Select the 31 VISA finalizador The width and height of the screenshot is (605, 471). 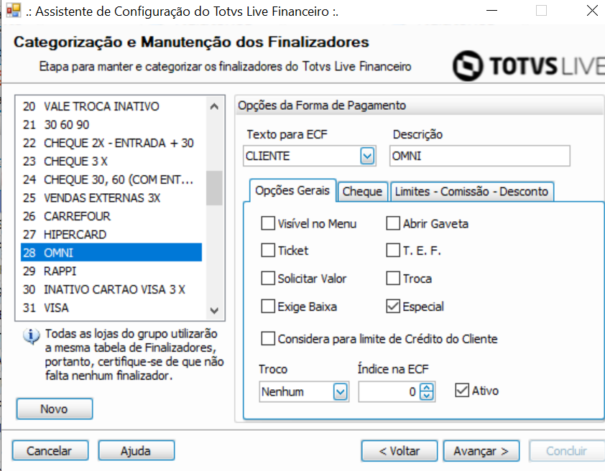point(111,307)
